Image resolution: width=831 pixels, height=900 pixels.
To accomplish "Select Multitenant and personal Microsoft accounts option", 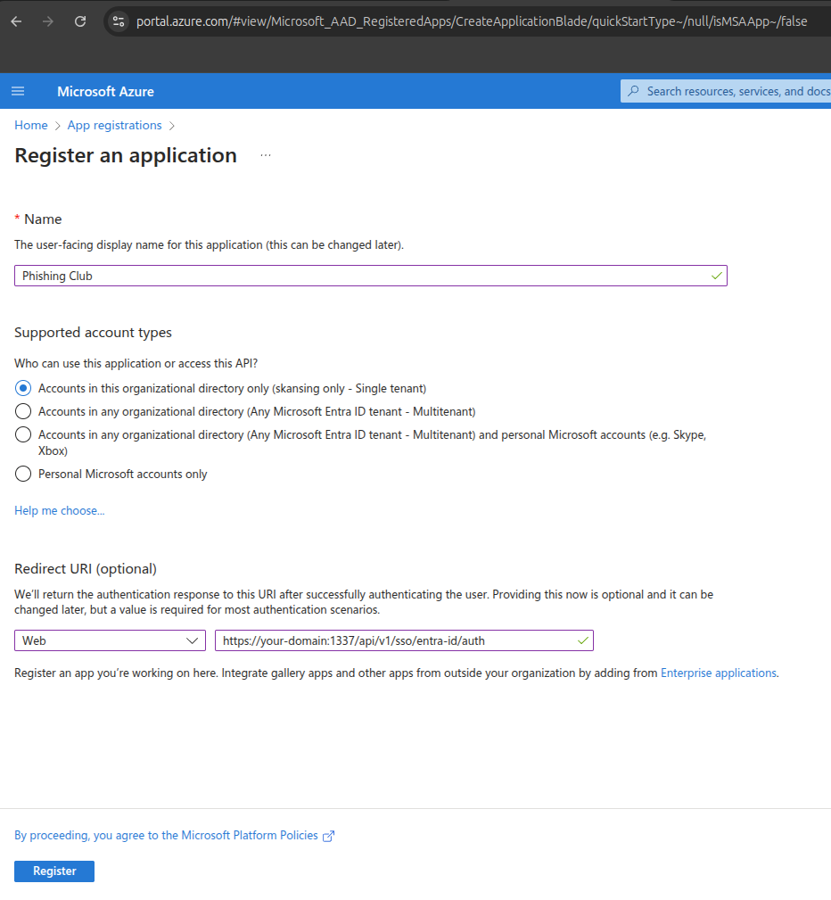I will (x=23, y=434).
